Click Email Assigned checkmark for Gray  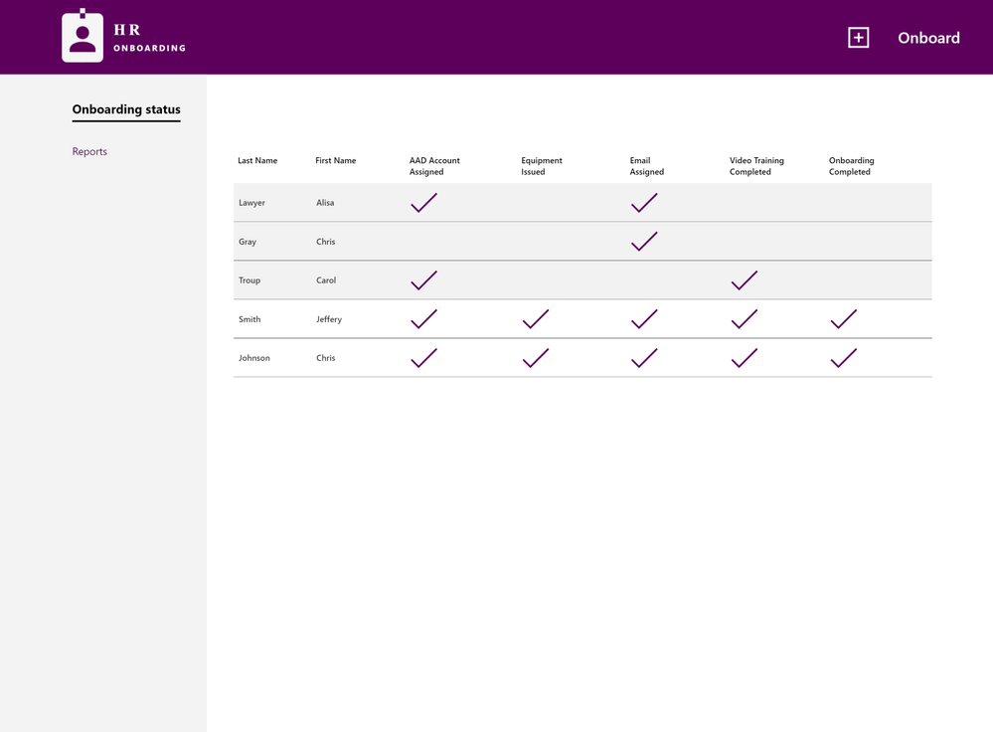[x=644, y=242]
